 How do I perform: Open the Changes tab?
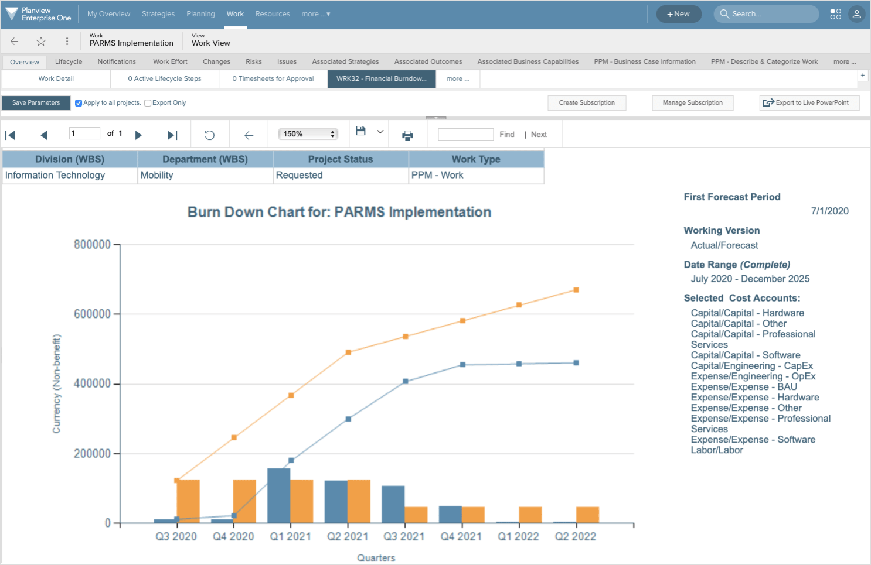[216, 61]
